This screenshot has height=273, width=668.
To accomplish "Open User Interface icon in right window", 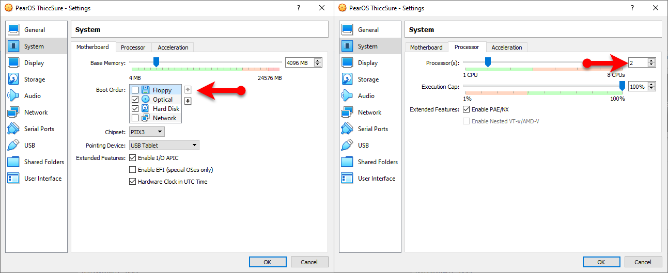I will [347, 179].
